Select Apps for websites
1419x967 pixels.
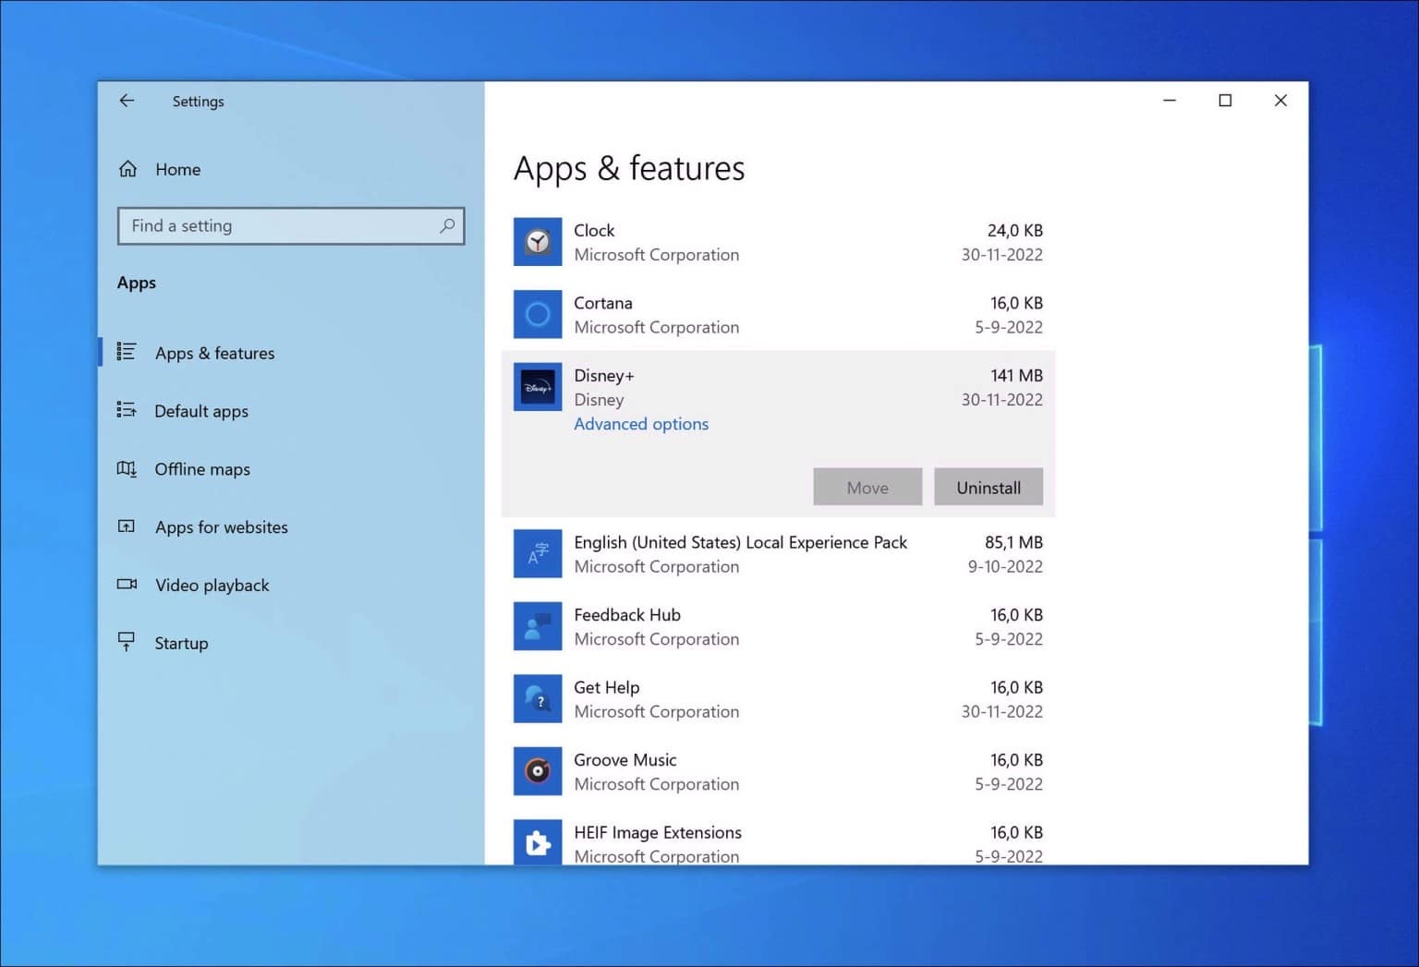[222, 527]
